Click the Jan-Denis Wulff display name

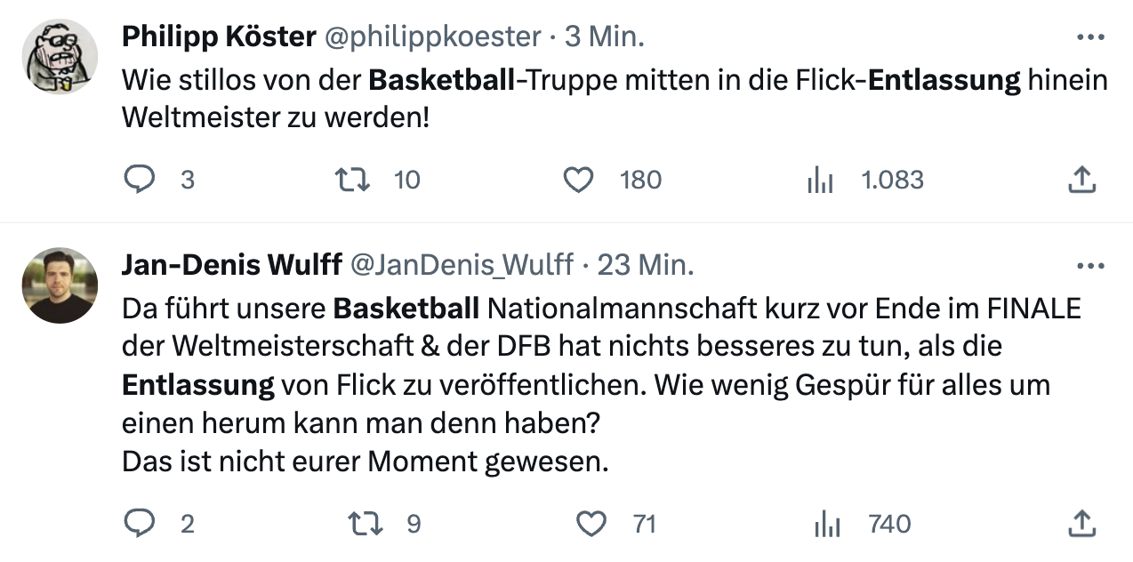coord(231,264)
